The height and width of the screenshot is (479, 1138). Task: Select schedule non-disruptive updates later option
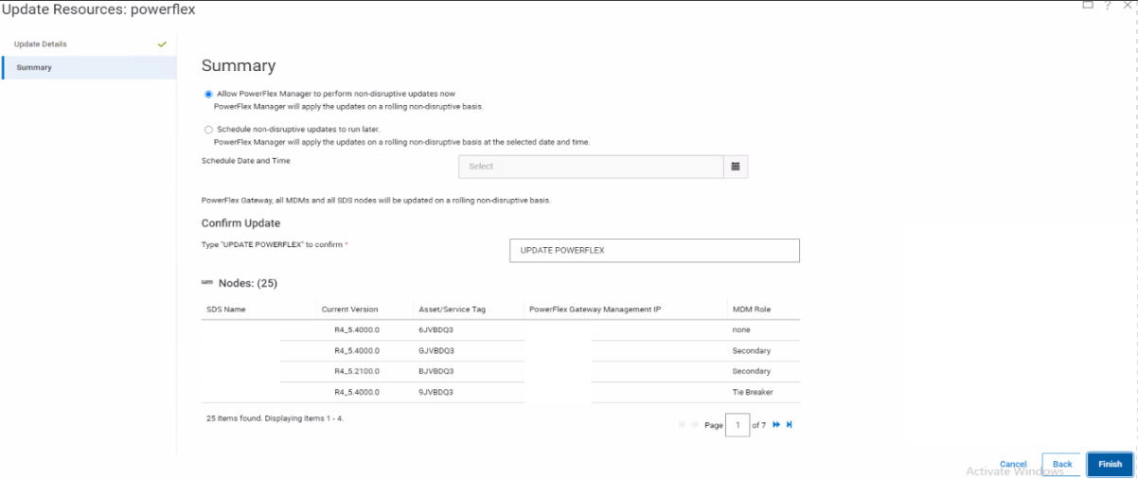pyautogui.click(x=208, y=129)
